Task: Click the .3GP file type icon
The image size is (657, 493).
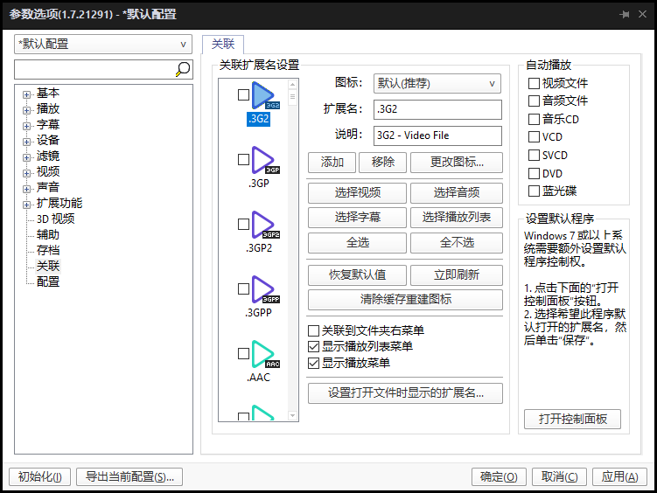Action: click(x=264, y=160)
